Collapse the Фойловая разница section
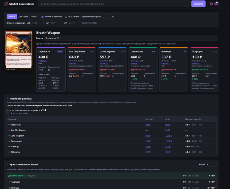230x189 pixels. pyautogui.click(x=8, y=99)
